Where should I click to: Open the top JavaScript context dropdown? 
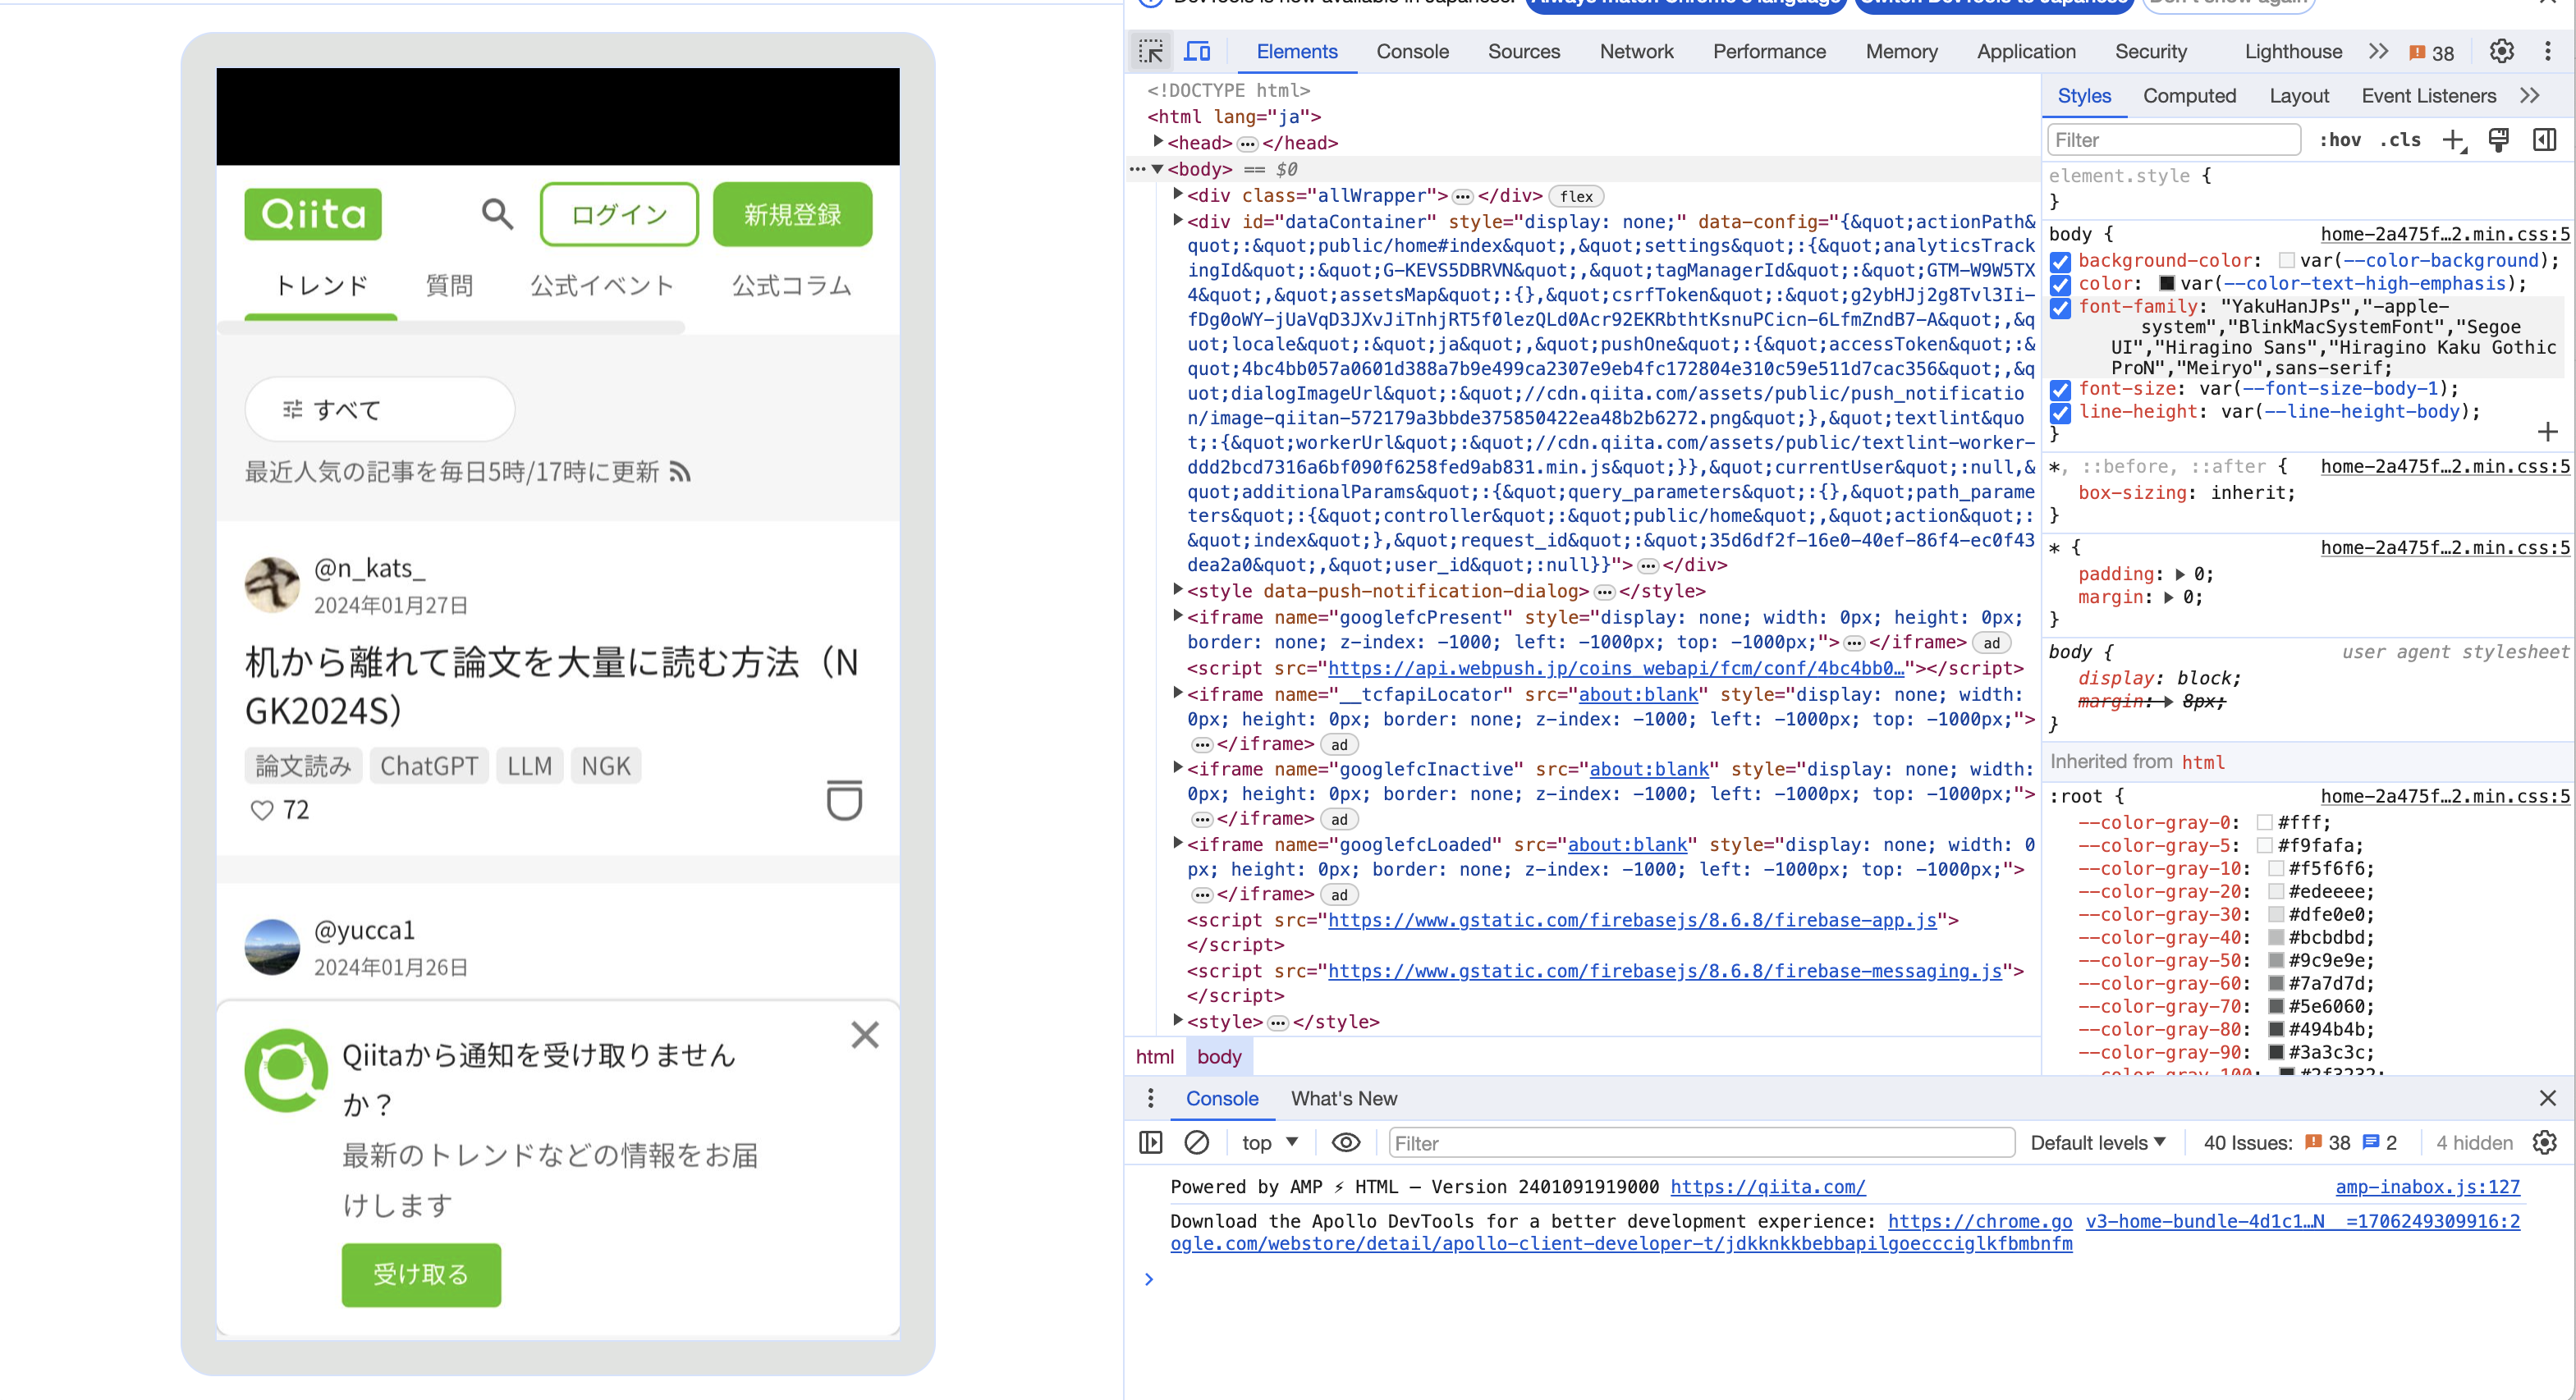point(1269,1142)
